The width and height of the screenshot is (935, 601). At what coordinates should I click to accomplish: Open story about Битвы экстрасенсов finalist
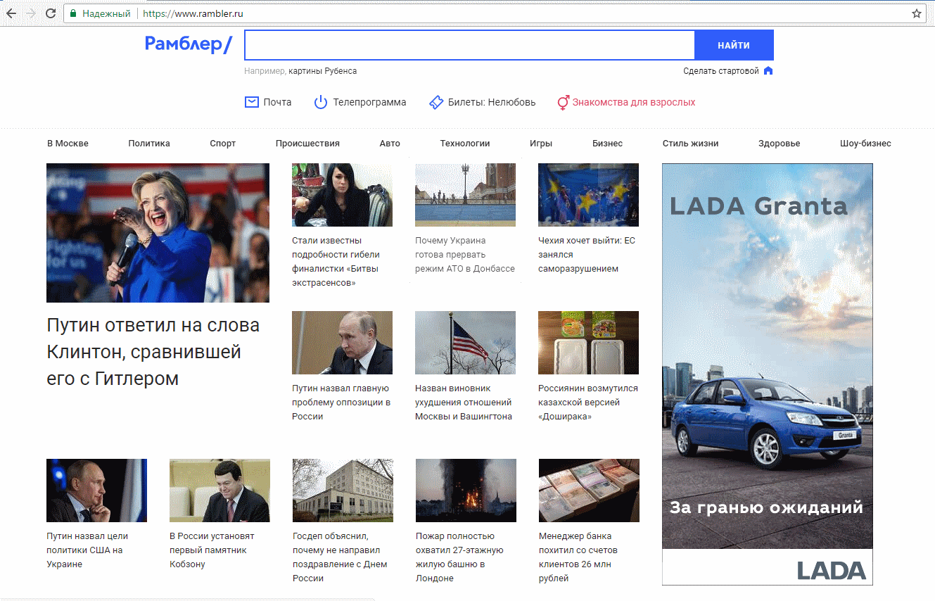click(x=336, y=262)
